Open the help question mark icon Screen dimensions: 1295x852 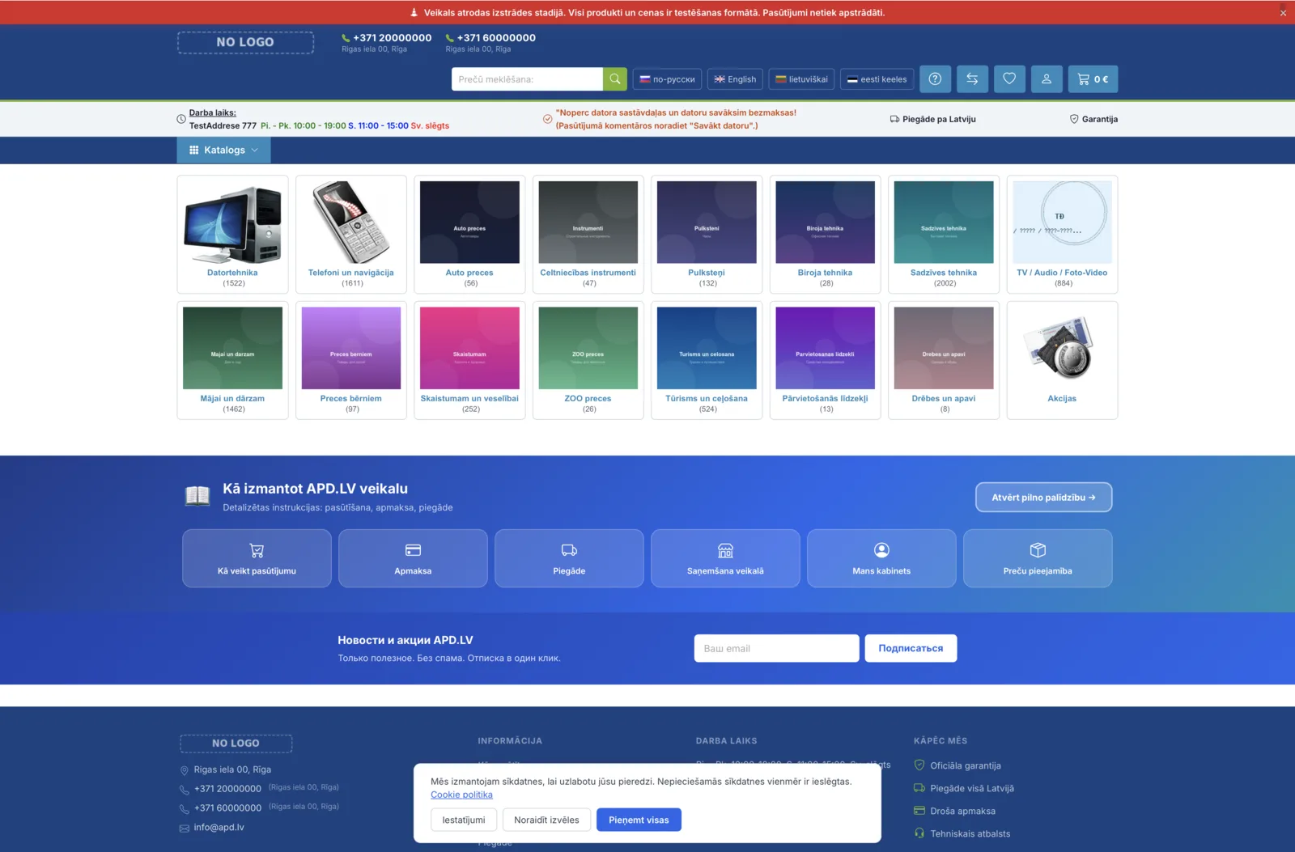coord(935,79)
